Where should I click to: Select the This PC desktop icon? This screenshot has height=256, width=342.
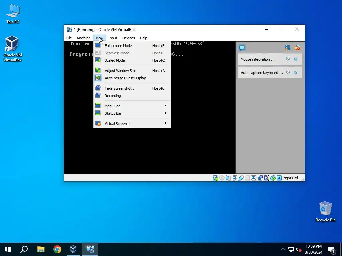(x=13, y=14)
